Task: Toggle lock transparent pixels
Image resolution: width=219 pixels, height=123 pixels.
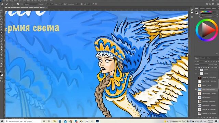Action: [x=199, y=68]
